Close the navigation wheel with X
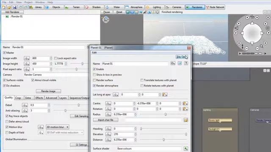This screenshot has height=152, width=271. [x=268, y=17]
